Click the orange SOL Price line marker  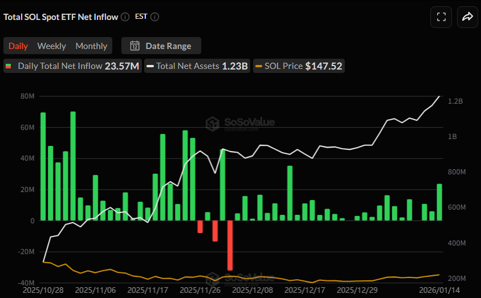259,66
